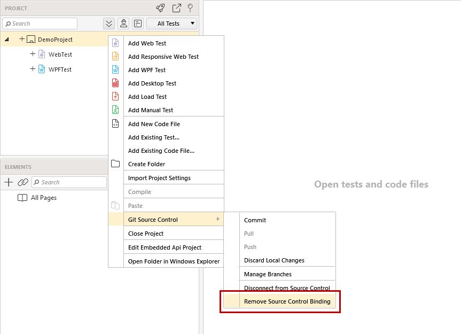The width and height of the screenshot is (461, 334).
Task: Click the WebTest file icon
Action: (x=42, y=54)
